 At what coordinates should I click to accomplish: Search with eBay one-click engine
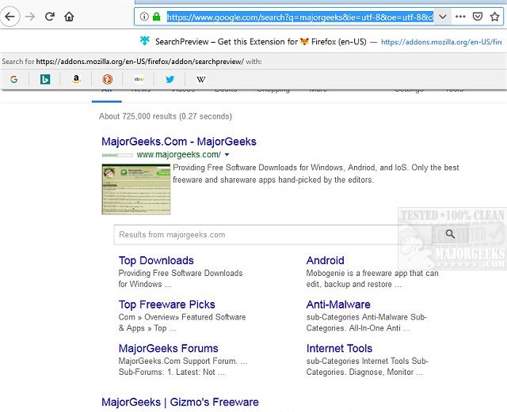(139, 79)
